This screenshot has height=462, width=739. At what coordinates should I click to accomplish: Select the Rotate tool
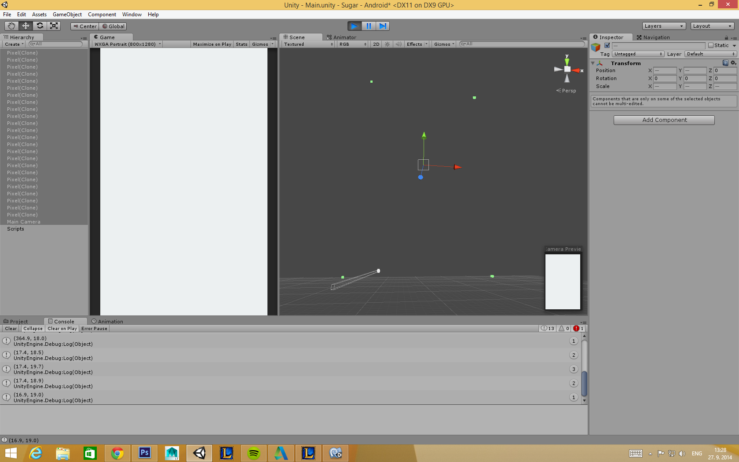coord(40,26)
